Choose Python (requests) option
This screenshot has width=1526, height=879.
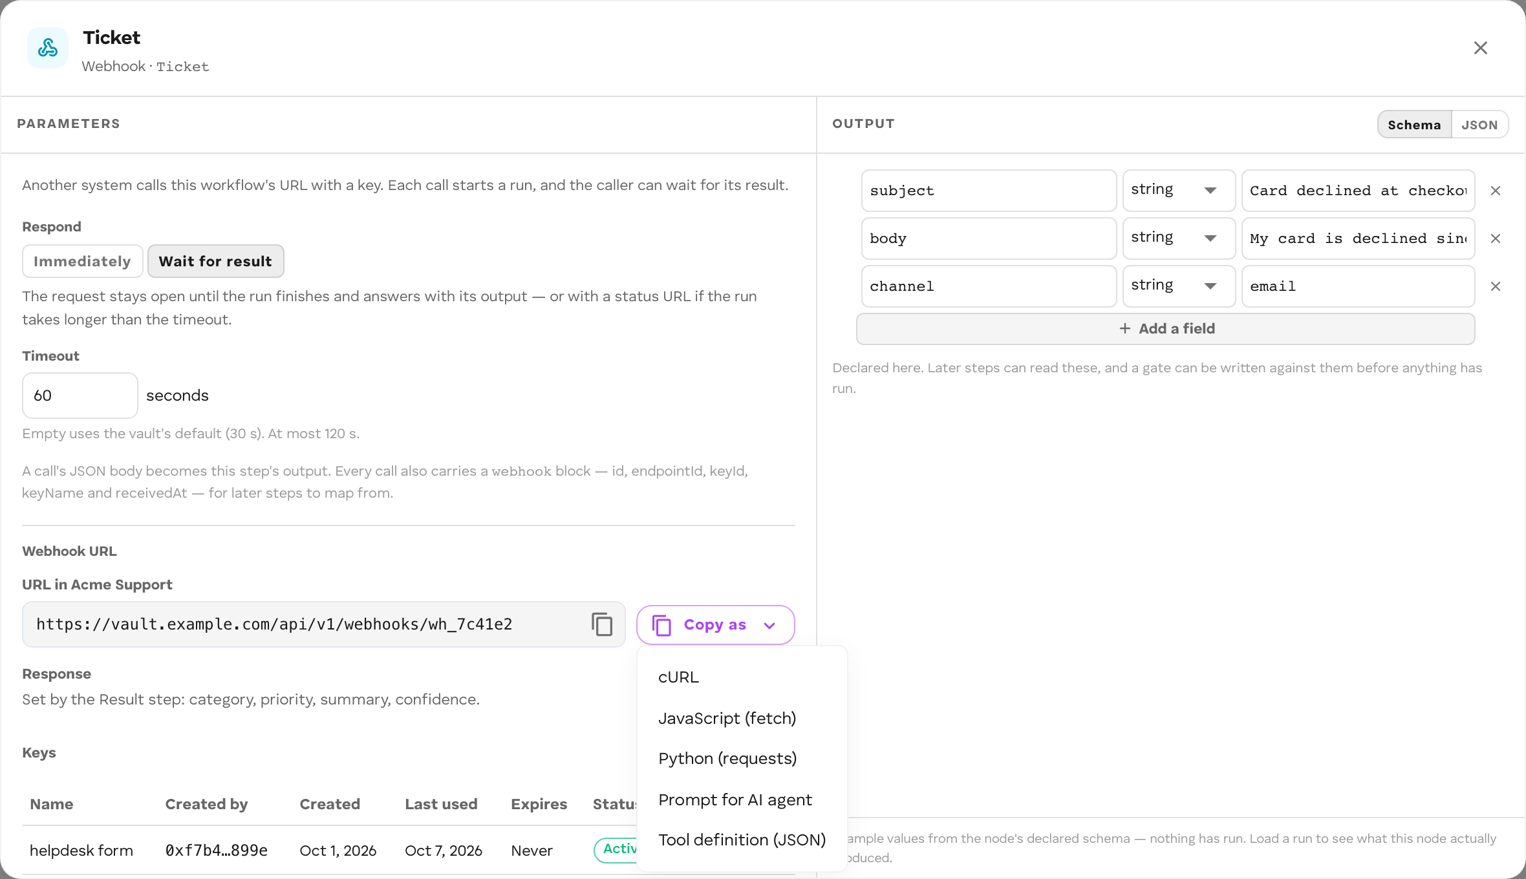point(742,758)
